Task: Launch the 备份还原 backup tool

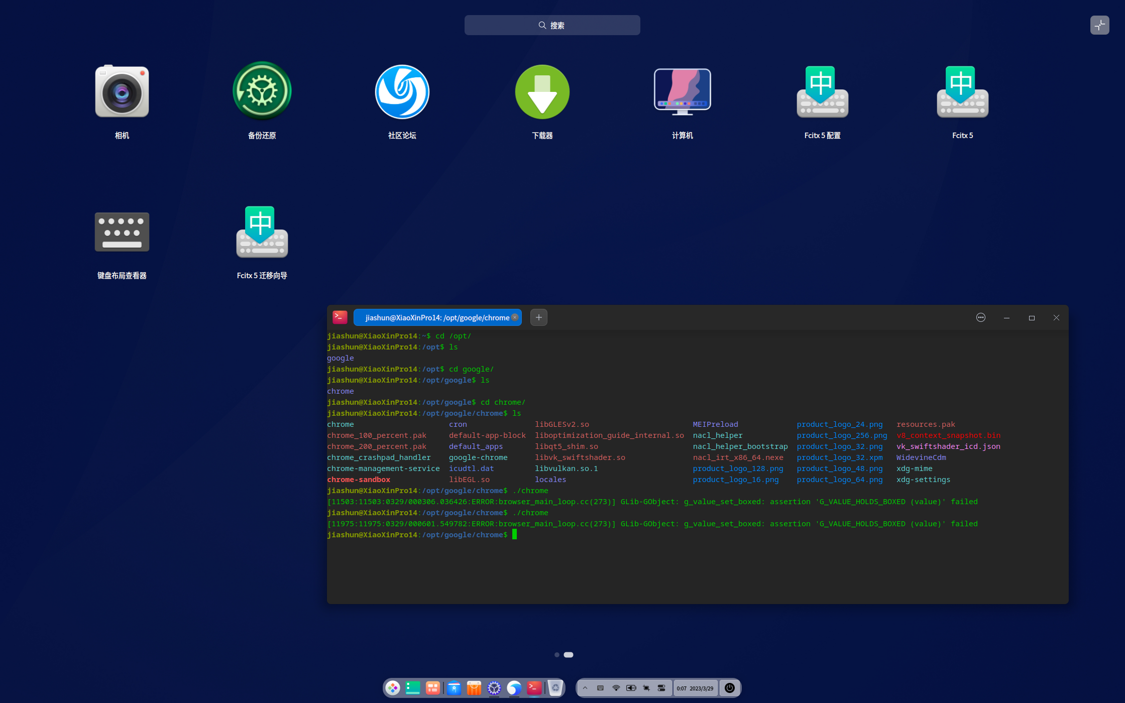Action: (262, 92)
